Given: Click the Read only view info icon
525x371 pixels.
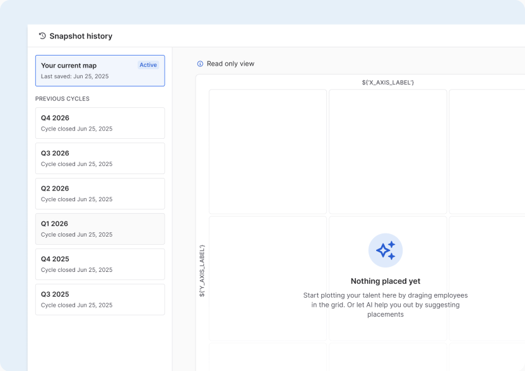Looking at the screenshot, I should 200,64.
